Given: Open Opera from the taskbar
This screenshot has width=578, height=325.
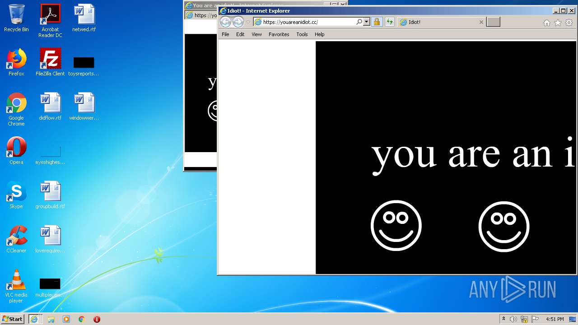Looking at the screenshot, I should click(97, 319).
